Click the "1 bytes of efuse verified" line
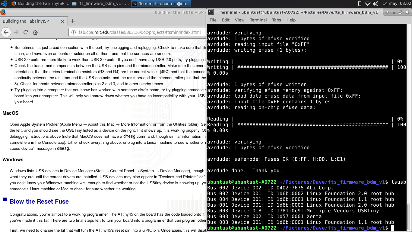 point(258,147)
